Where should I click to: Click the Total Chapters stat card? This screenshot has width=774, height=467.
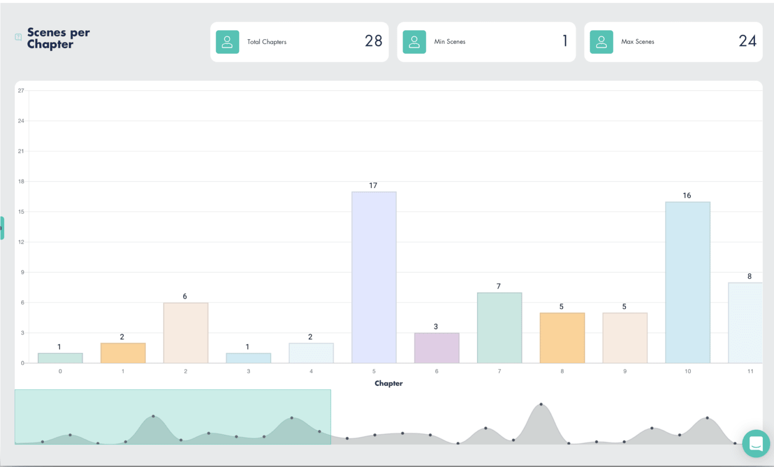click(299, 42)
